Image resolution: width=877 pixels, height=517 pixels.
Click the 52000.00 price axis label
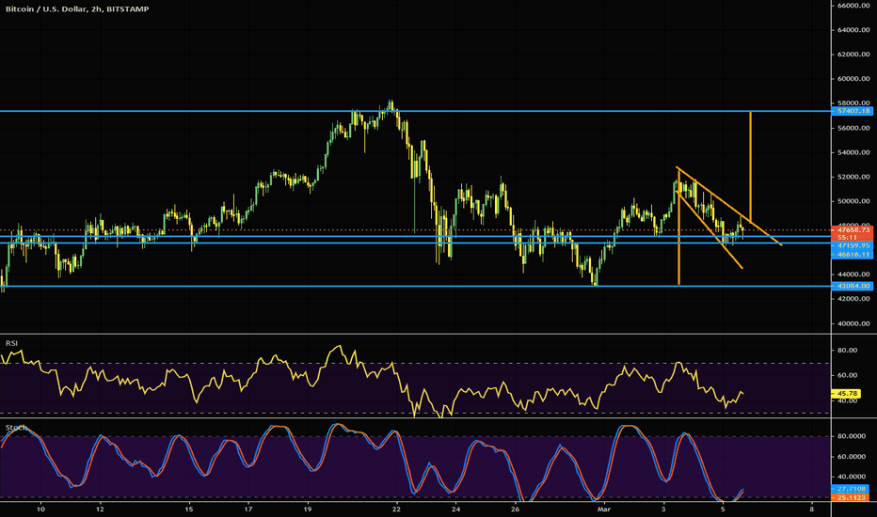[853, 177]
